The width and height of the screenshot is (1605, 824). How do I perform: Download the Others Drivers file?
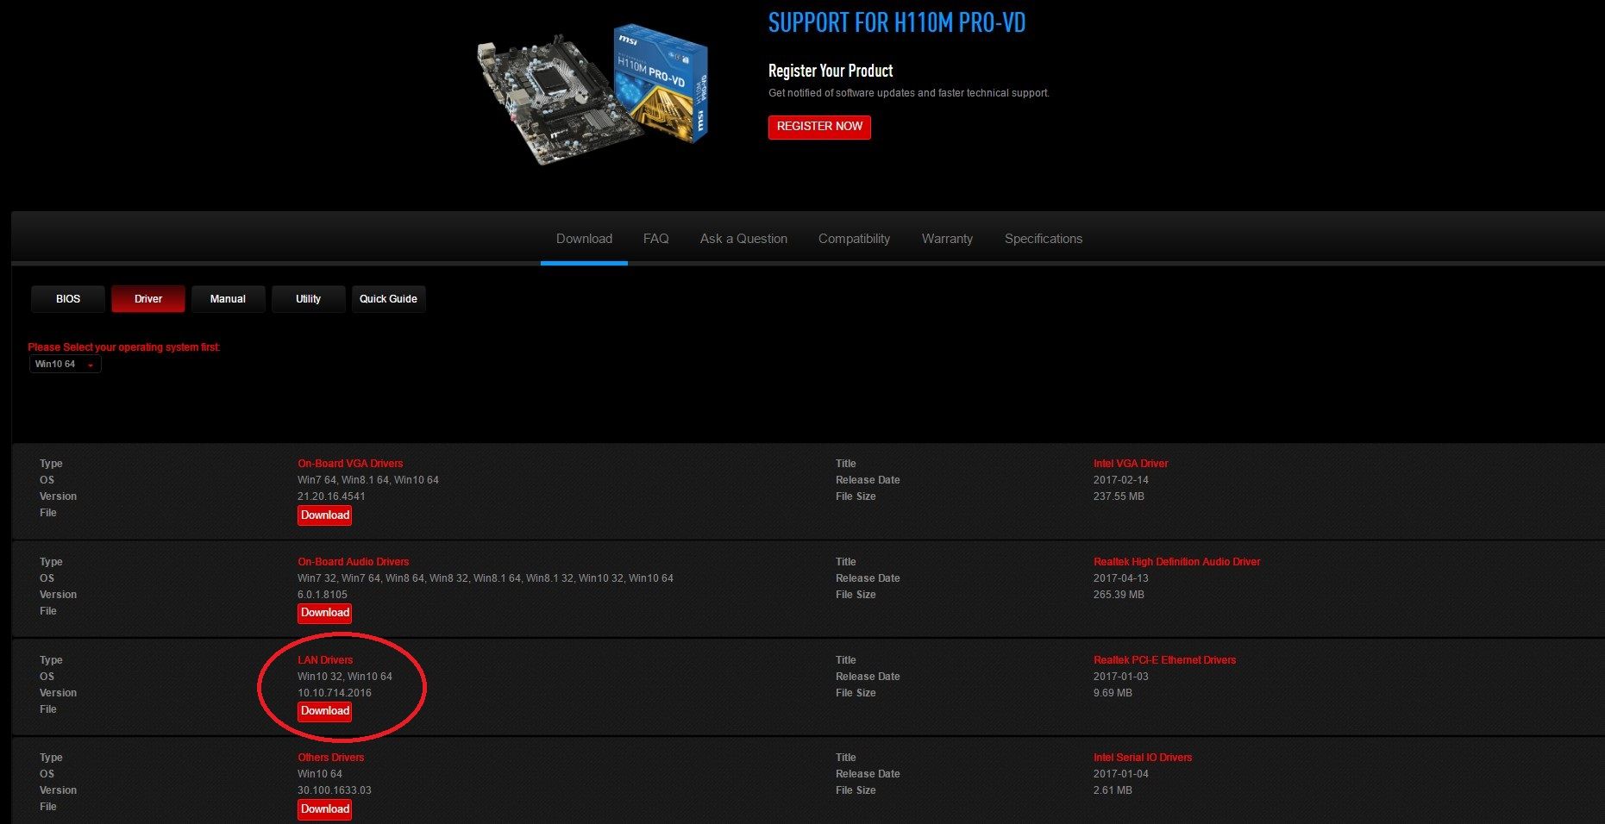[325, 809]
